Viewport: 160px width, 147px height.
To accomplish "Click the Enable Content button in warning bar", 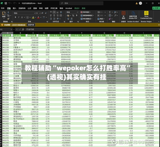I will tap(31, 25).
